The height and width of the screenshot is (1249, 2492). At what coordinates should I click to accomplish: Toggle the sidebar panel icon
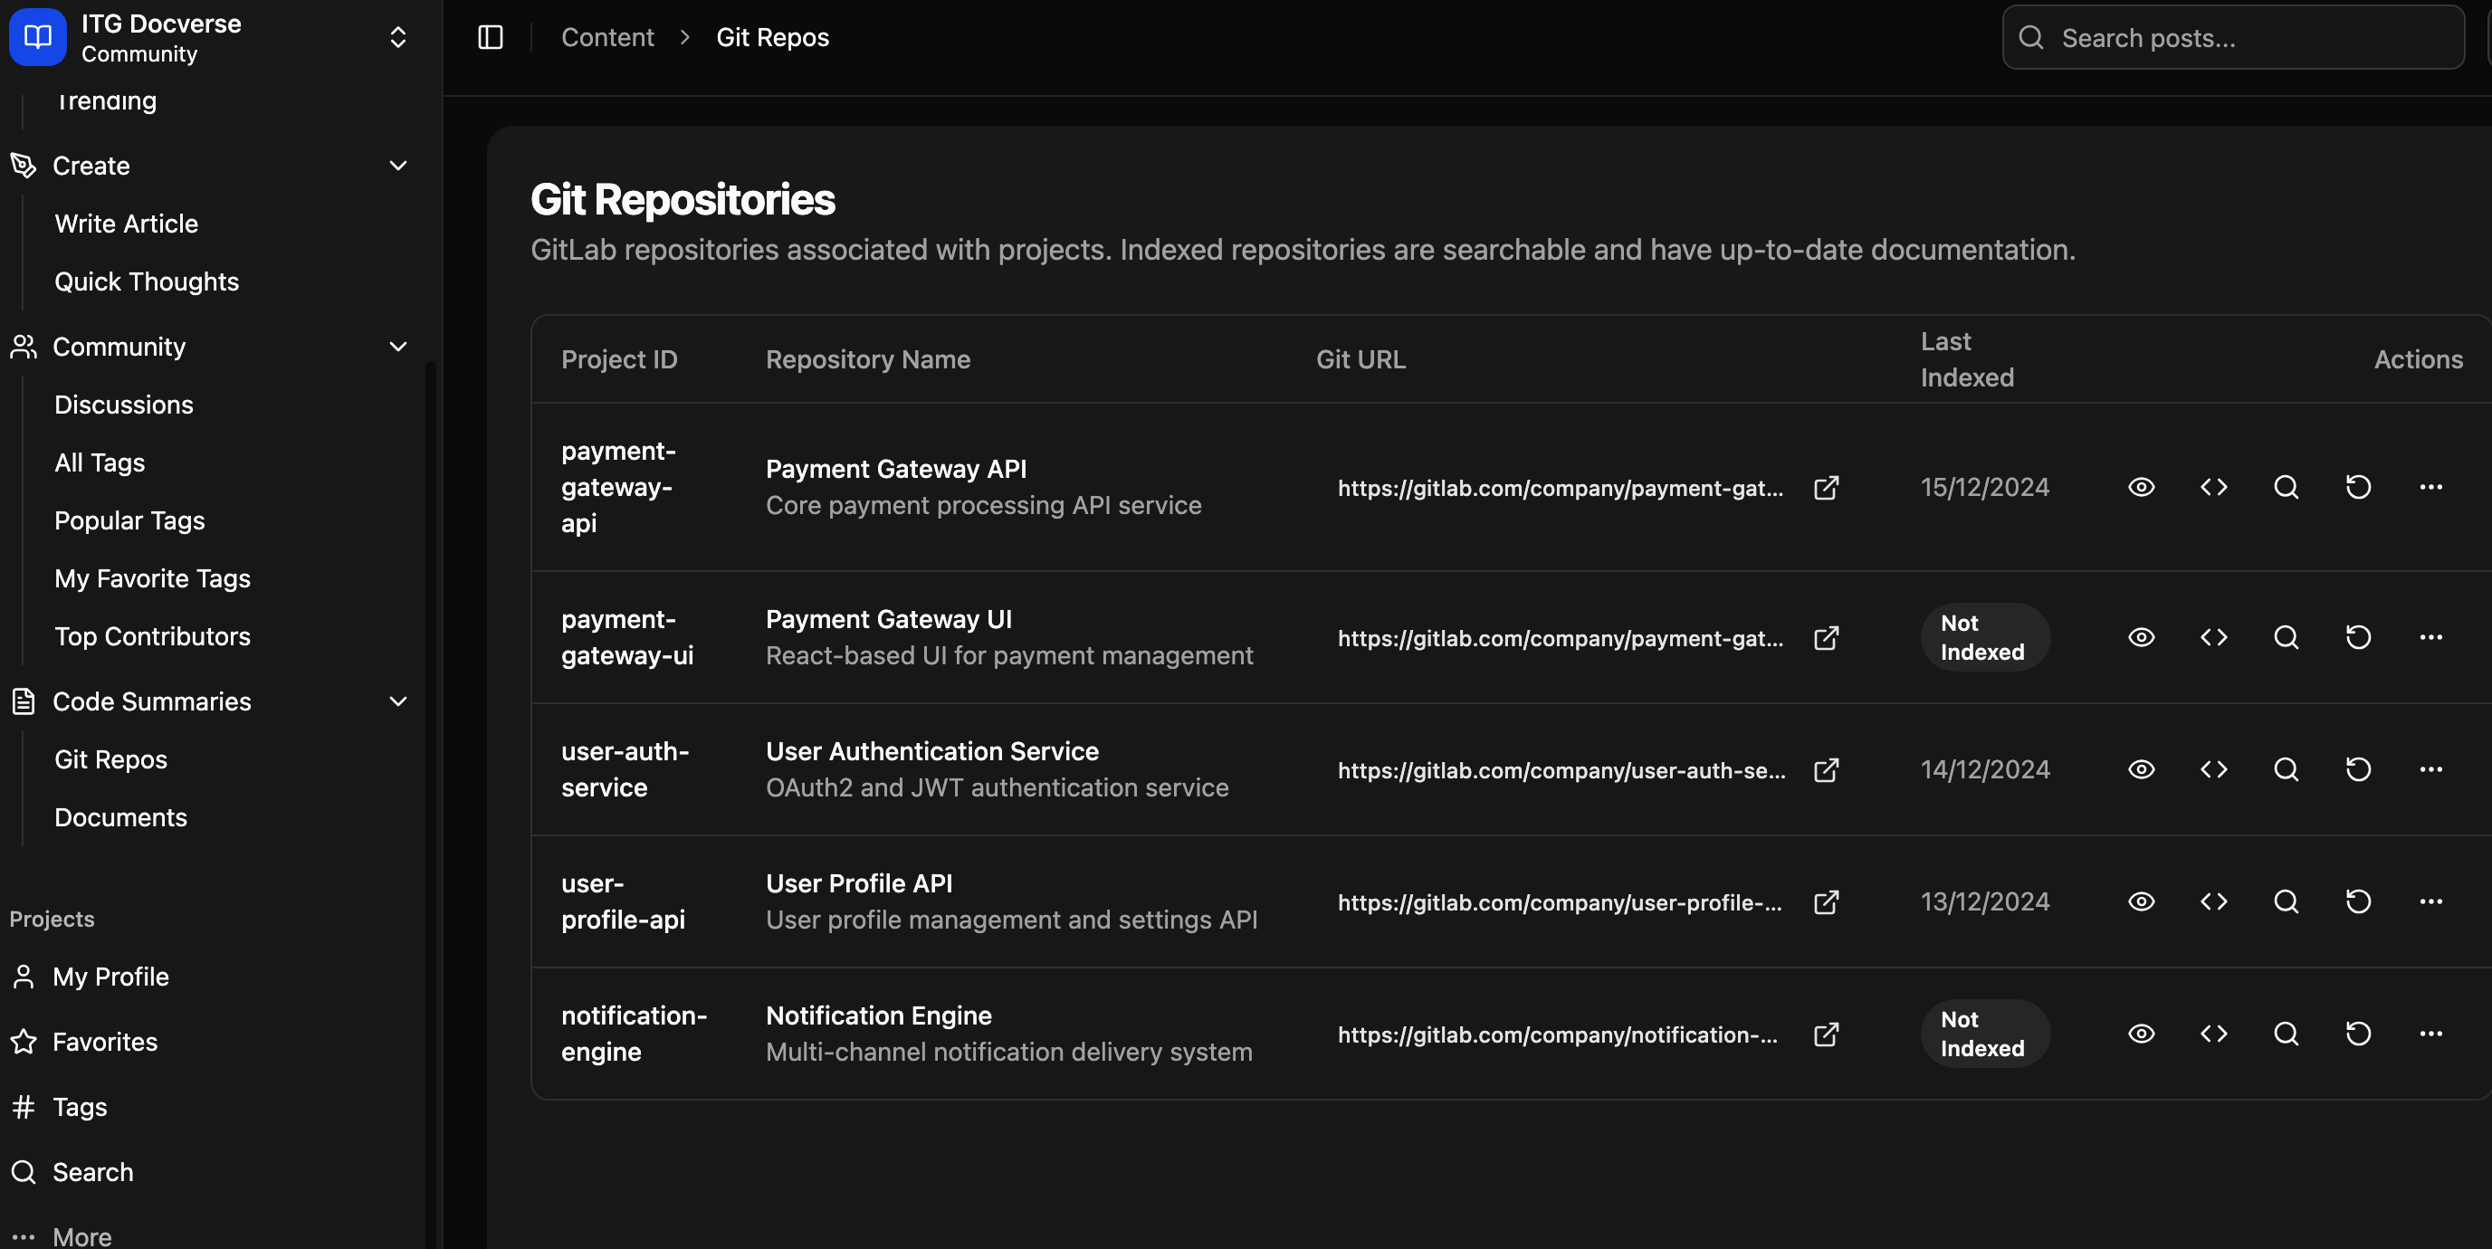491,37
